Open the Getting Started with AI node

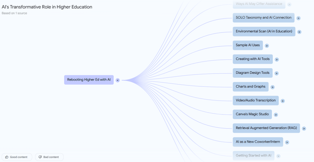(253, 155)
